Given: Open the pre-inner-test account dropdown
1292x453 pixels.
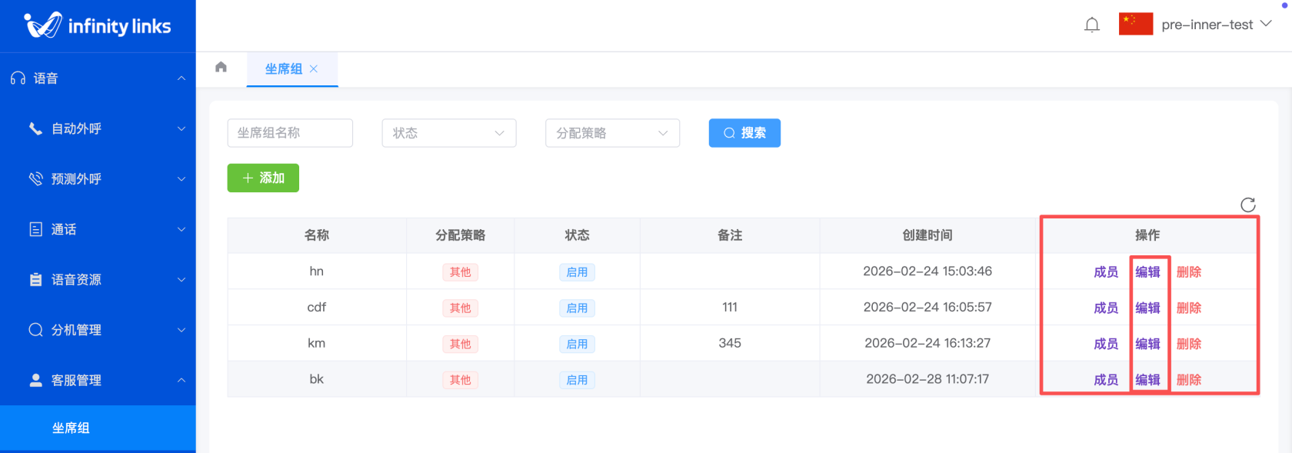Looking at the screenshot, I should coord(1215,25).
